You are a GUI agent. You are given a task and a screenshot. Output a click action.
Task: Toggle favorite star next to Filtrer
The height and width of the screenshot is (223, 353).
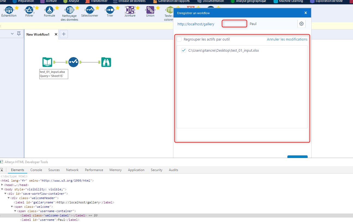pyautogui.click(x=37, y=8)
